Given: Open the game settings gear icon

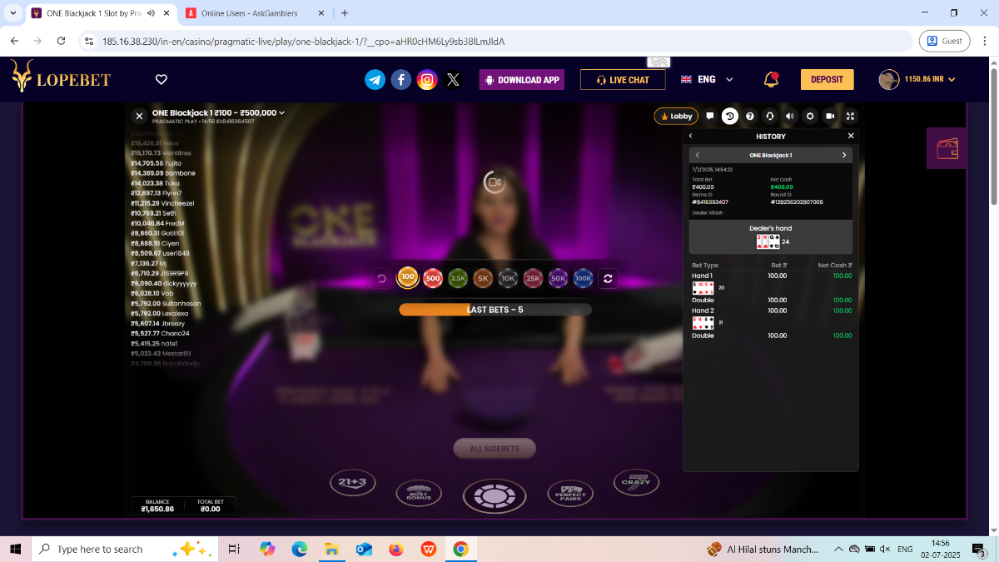Looking at the screenshot, I should point(810,117).
